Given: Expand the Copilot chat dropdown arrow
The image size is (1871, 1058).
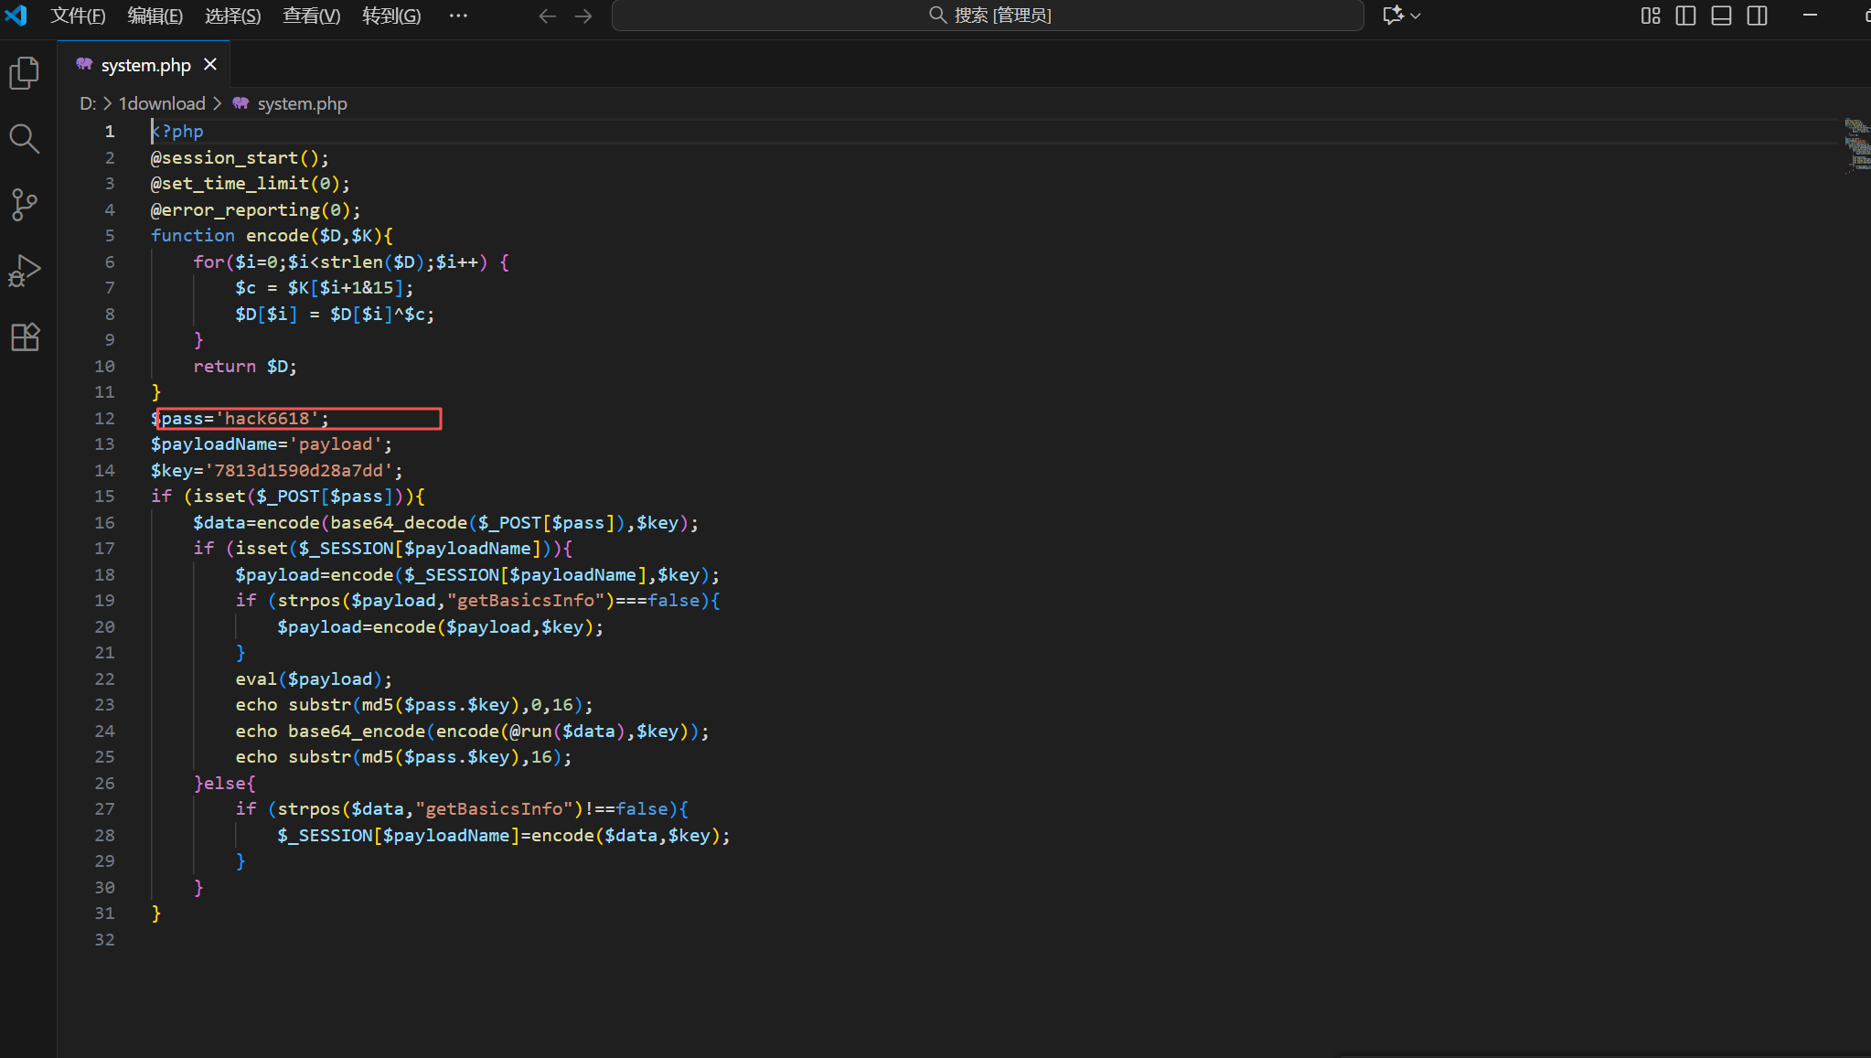Looking at the screenshot, I should 1416,16.
